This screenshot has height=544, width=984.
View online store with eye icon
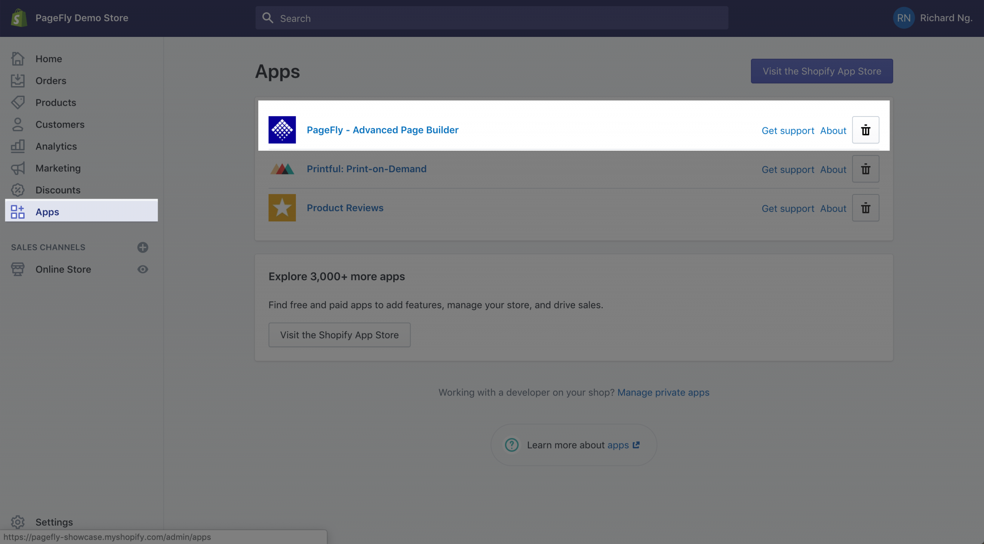point(143,269)
